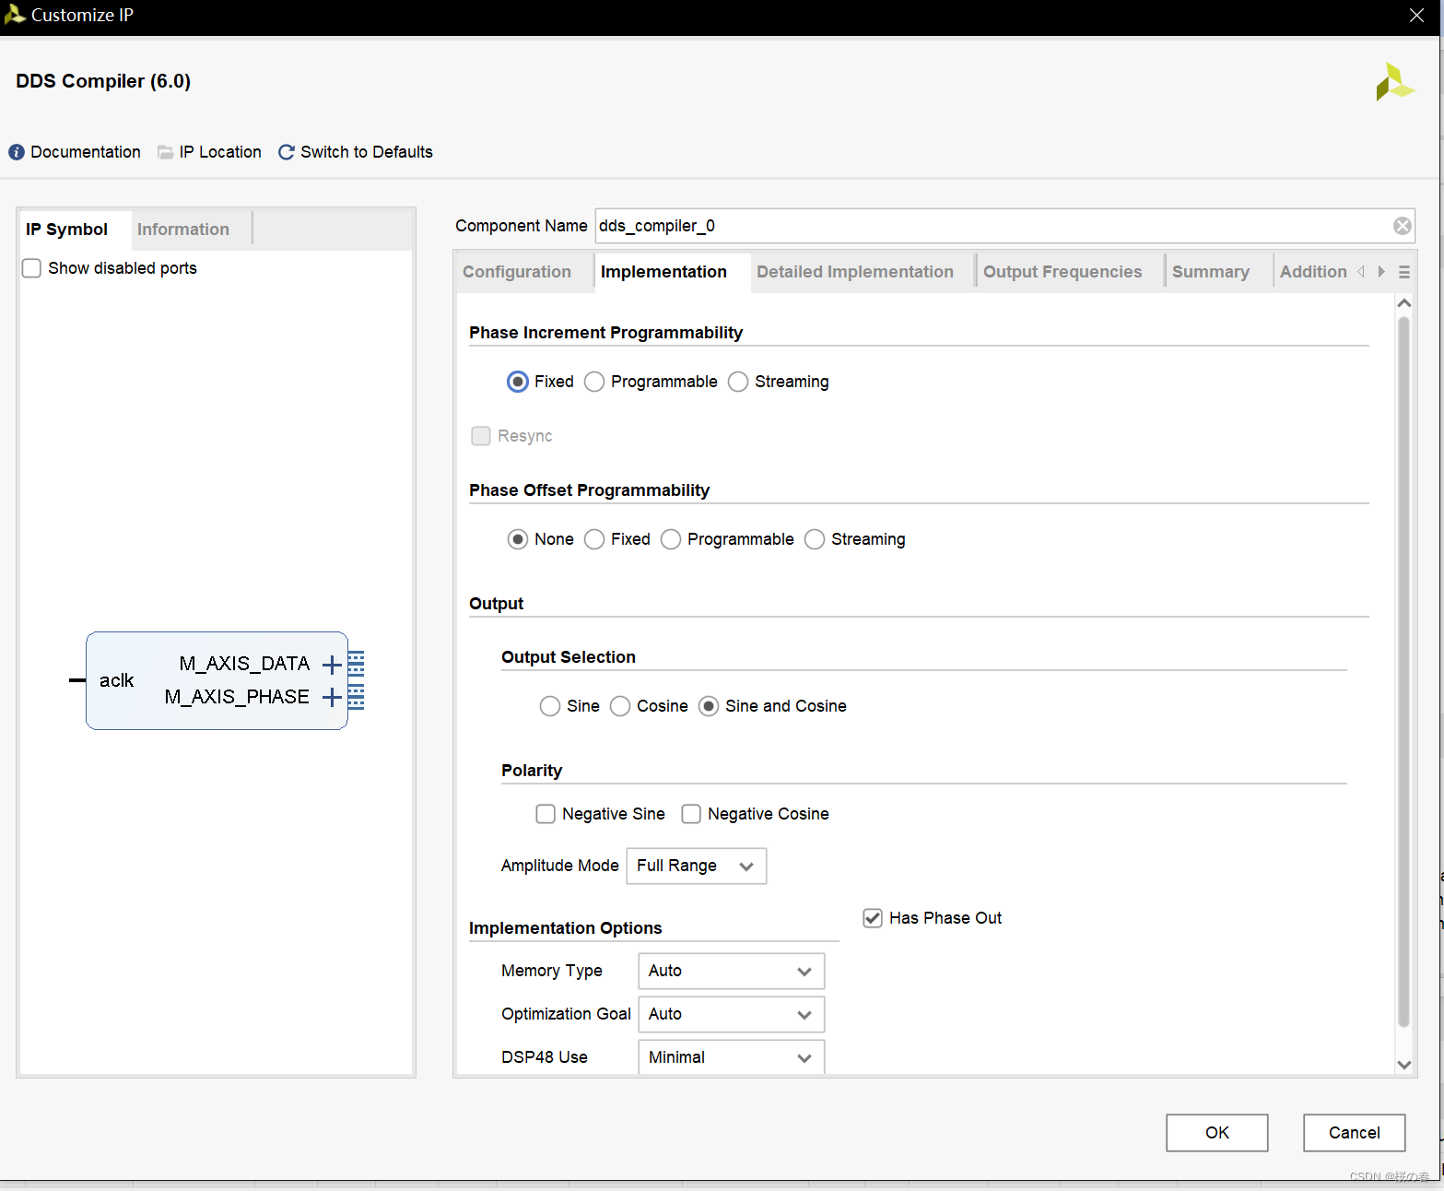
Task: Click the IP Location folder icon
Action: point(166,152)
